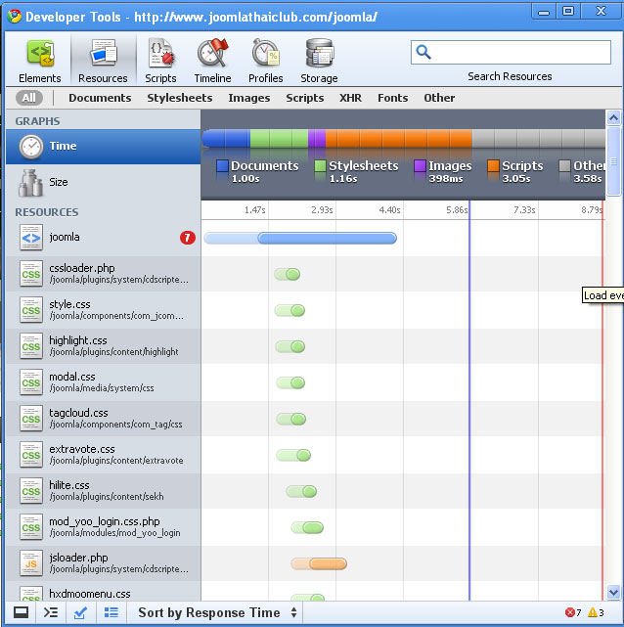Filter by Other
The width and height of the screenshot is (624, 627).
[x=439, y=98]
